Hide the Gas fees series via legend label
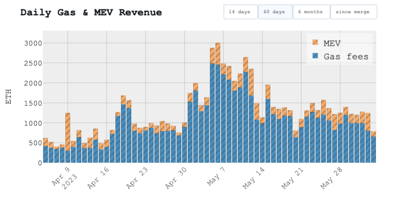Viewport: 411px width, 213px height. [x=346, y=56]
